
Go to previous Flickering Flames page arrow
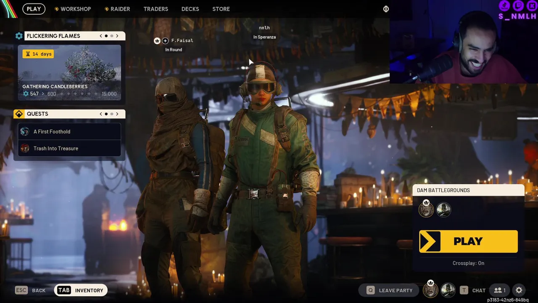point(101,36)
